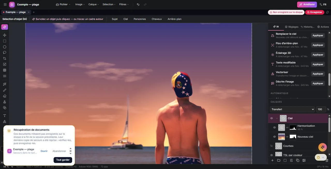Screen dimensions: 331x169
Task: Select the Crop tool
Action: tap(4, 58)
